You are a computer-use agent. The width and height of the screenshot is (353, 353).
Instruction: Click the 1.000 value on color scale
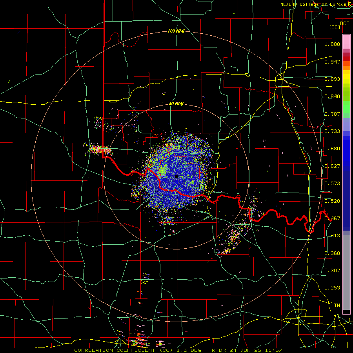coord(332,44)
